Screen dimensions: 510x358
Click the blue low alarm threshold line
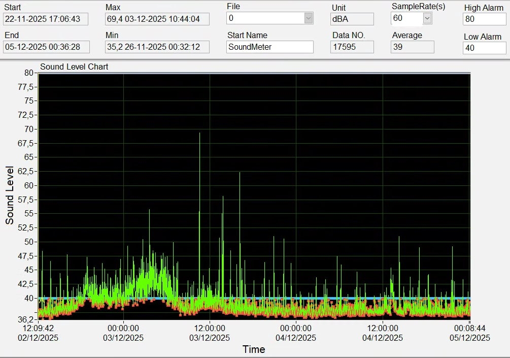(x=330, y=298)
